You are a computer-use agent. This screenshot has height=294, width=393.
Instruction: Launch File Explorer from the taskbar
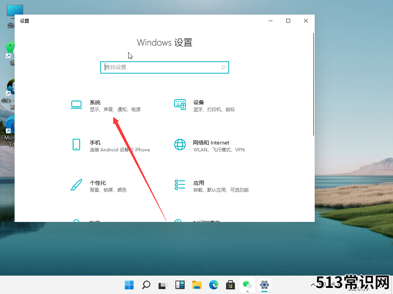coord(196,285)
